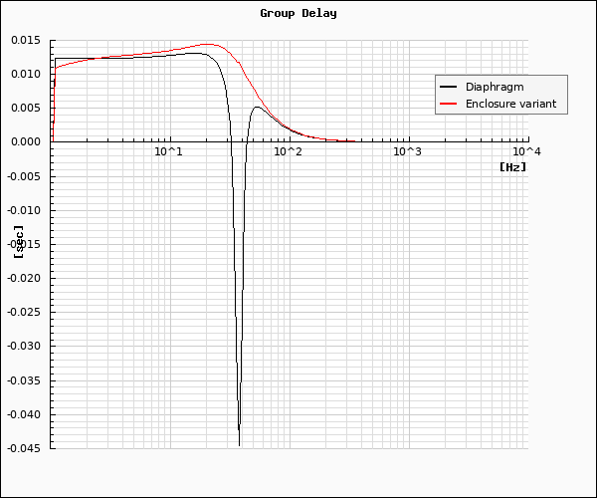
Task: Click the red Enclosure variant legend swatch
Action: 449,104
